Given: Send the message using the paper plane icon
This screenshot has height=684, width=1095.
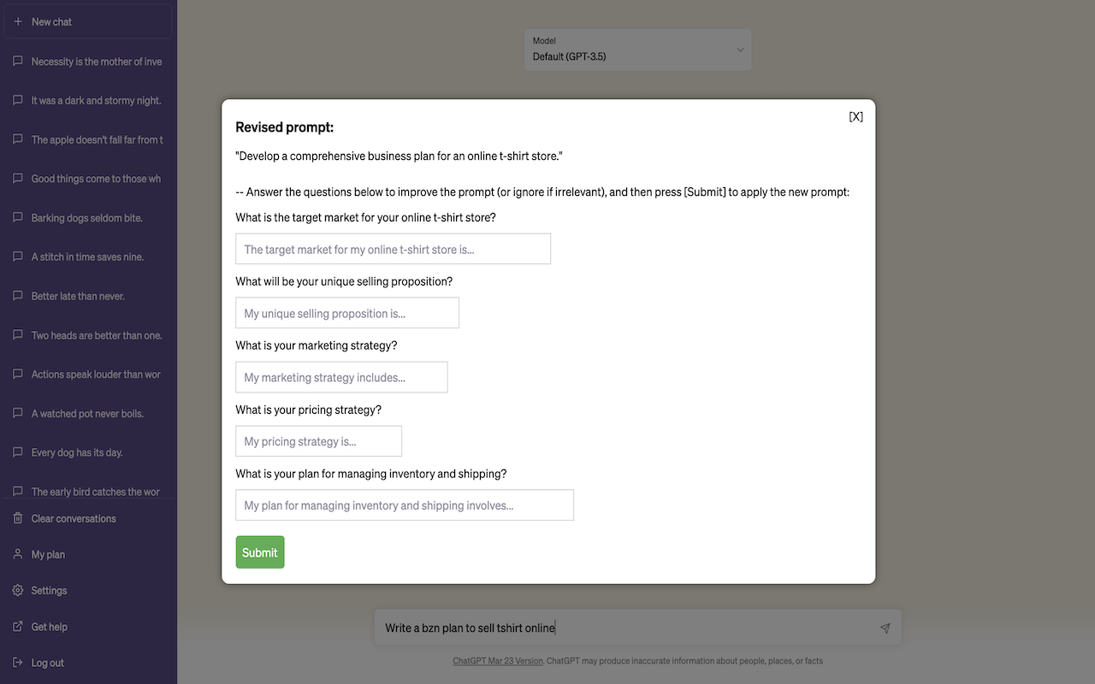Looking at the screenshot, I should (885, 627).
